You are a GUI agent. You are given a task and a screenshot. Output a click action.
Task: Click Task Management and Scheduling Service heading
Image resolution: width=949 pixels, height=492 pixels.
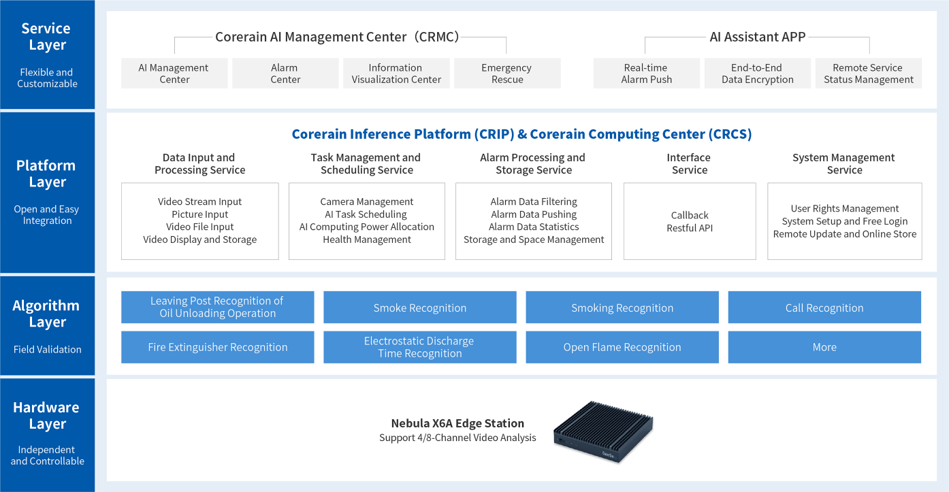point(366,164)
